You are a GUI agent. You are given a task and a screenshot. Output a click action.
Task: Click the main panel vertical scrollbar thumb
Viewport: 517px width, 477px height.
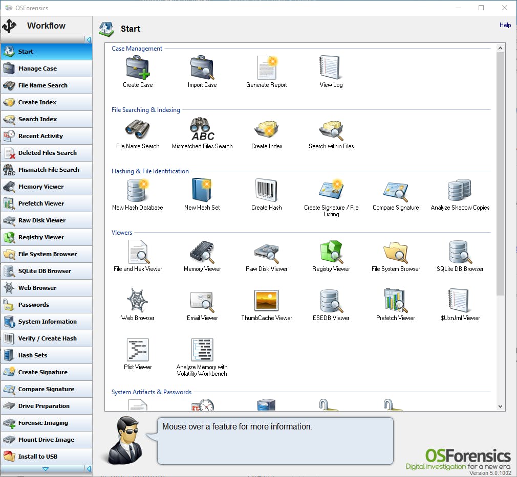tap(500, 174)
